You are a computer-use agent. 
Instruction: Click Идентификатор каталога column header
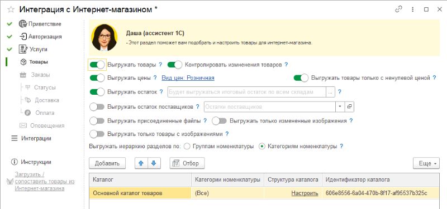pos(381,179)
